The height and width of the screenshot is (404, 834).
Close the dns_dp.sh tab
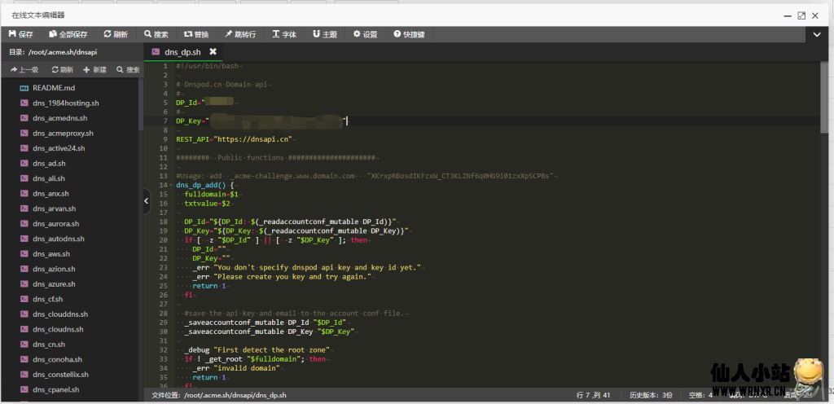(213, 51)
